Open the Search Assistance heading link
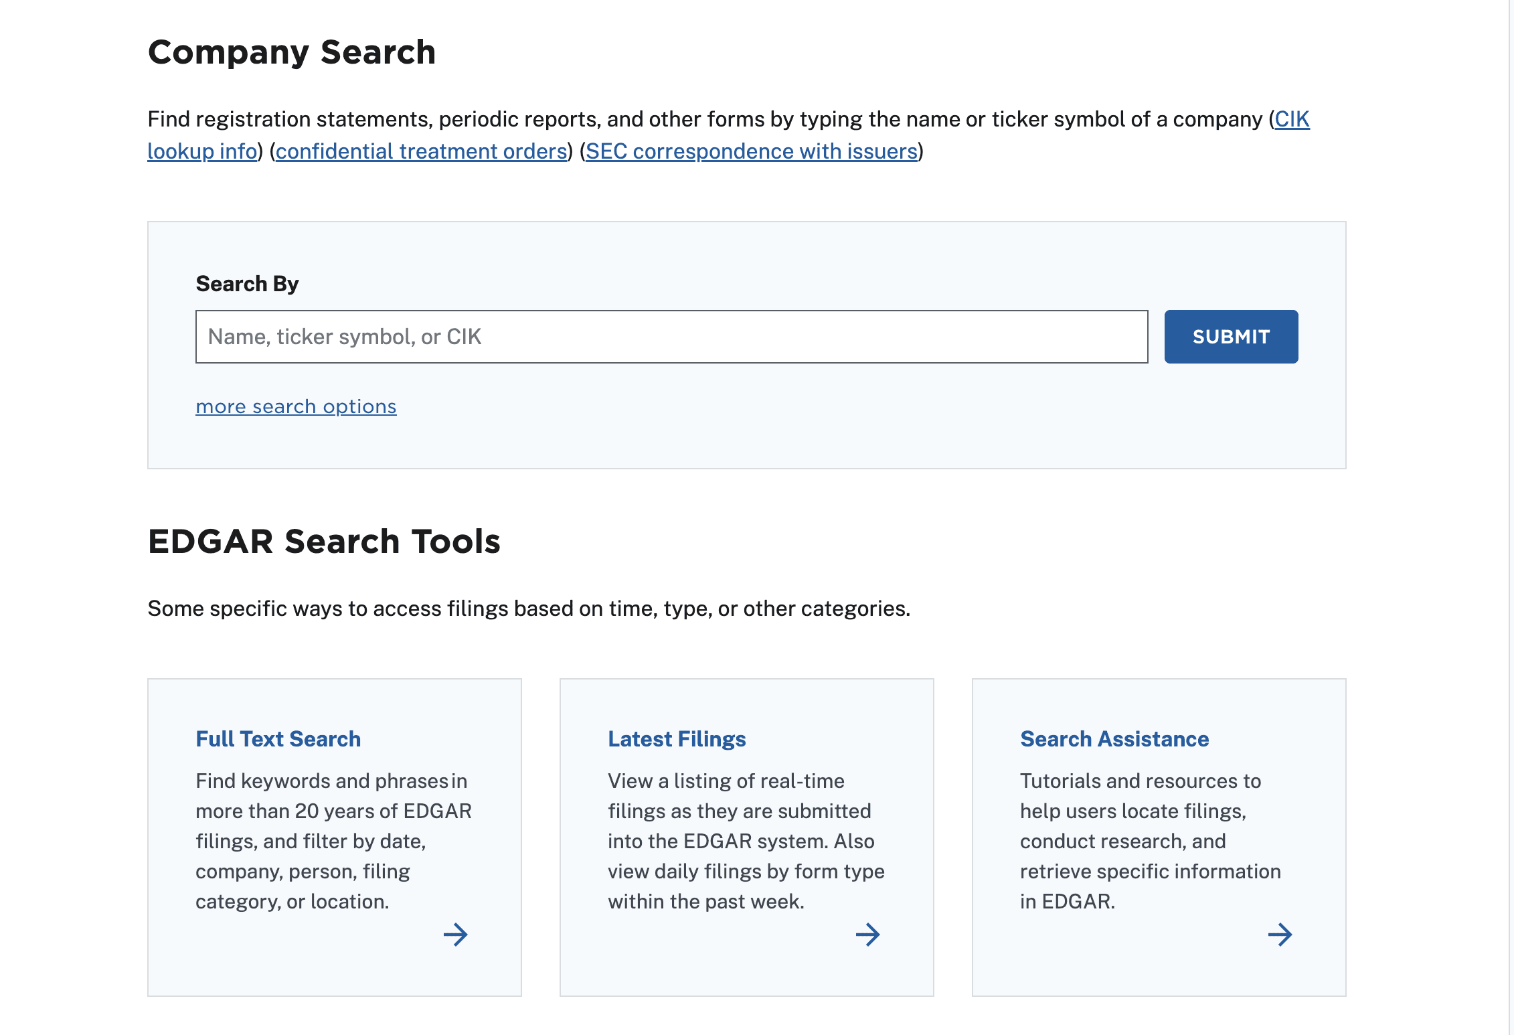The width and height of the screenshot is (1514, 1035). pos(1114,738)
